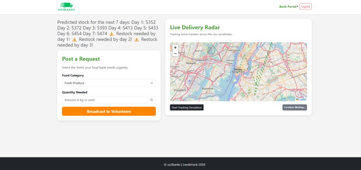This screenshot has height=170, width=361.
Task: Click the Logout button
Action: coord(305,6)
